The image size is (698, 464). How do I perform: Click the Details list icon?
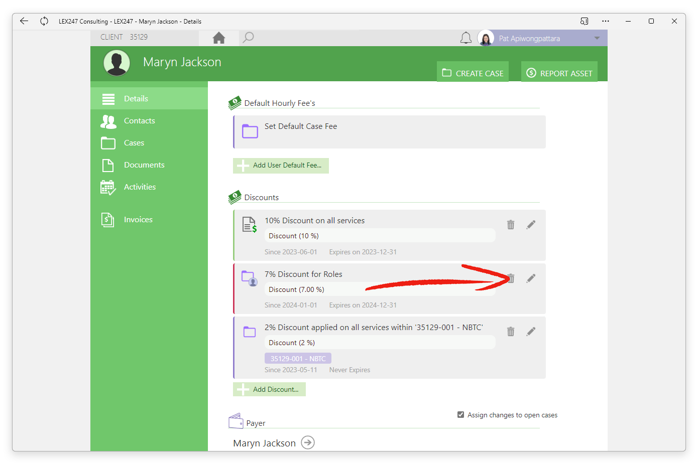pyautogui.click(x=108, y=99)
